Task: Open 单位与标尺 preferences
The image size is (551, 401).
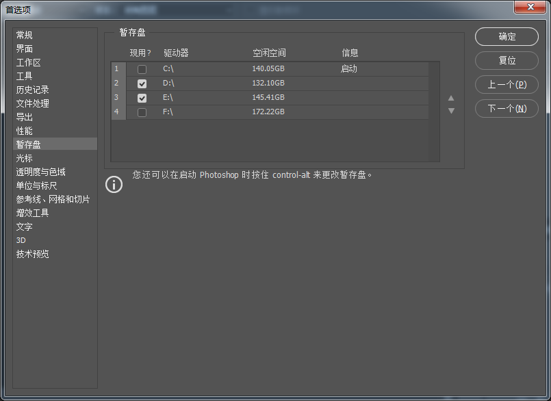Action: 55,185
